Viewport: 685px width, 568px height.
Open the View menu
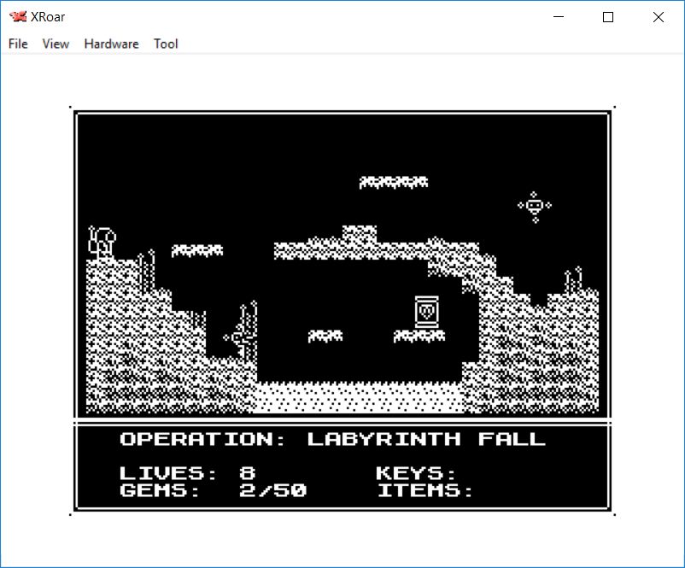click(56, 44)
